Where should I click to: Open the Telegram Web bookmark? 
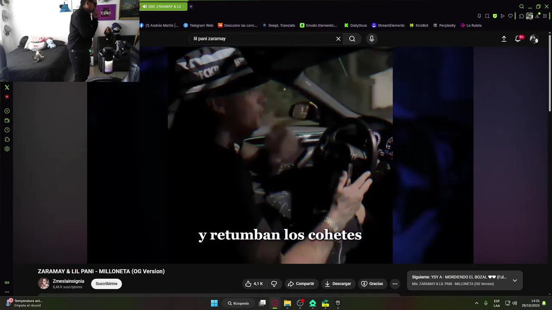tap(198, 25)
